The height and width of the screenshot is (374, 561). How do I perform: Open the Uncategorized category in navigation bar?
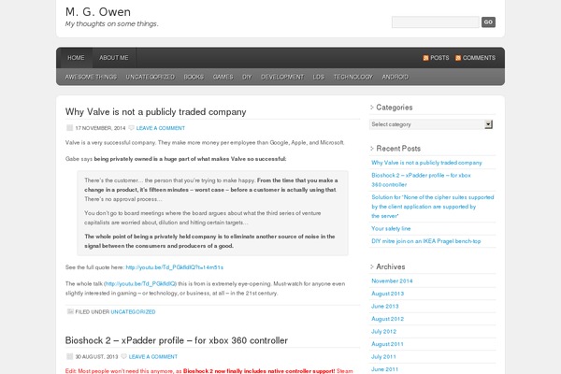(151, 77)
